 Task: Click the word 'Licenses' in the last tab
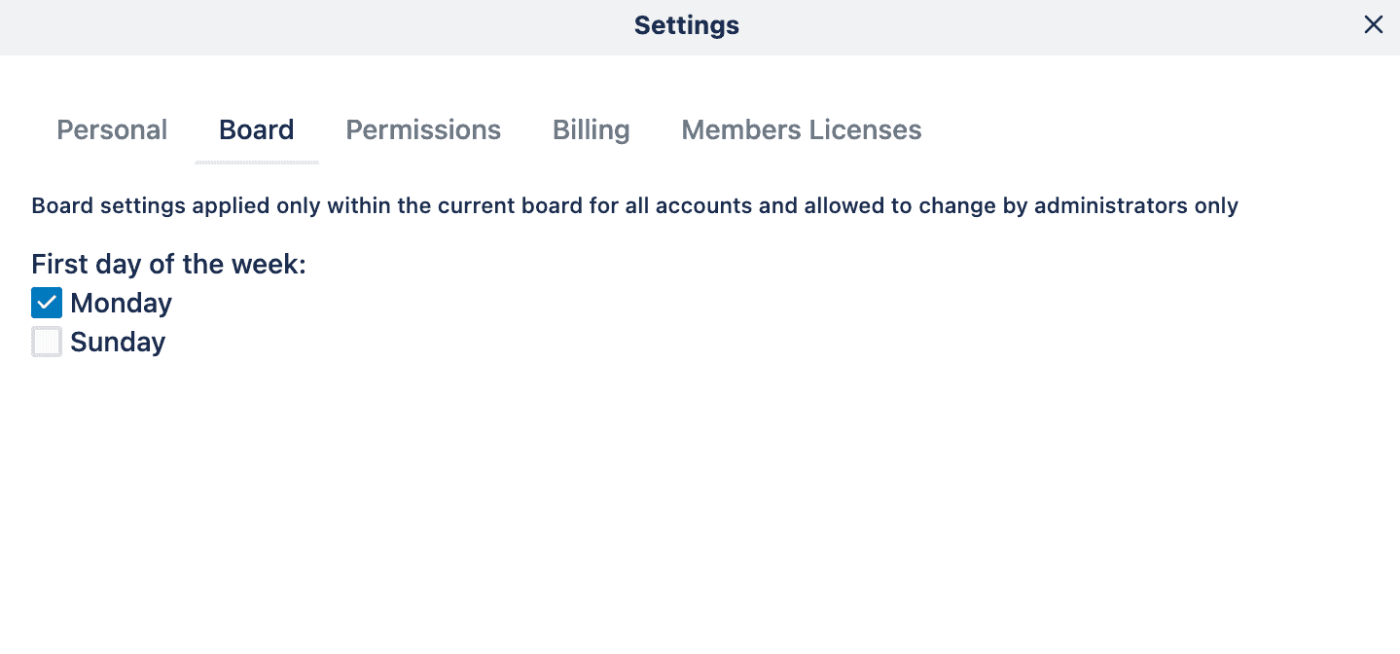(x=862, y=130)
